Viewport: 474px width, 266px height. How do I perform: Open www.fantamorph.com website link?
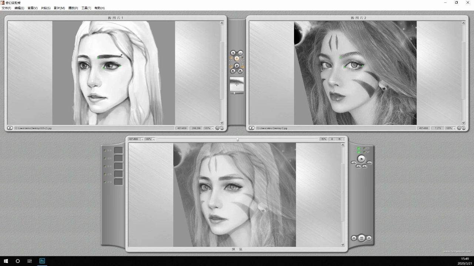coord(457,252)
